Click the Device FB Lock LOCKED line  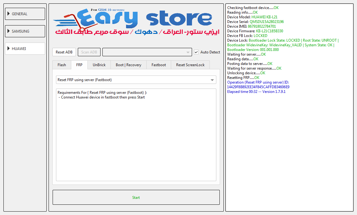[247, 36]
